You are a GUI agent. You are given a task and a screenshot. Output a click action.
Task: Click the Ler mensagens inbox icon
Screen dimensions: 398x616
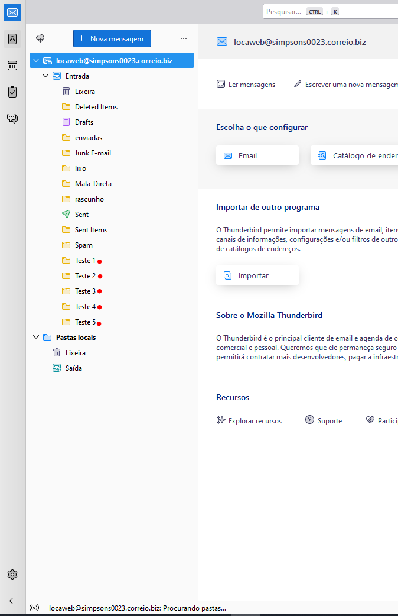point(221,84)
